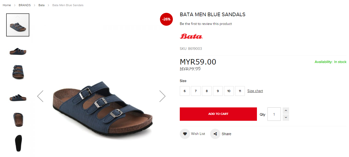
Task: Add the sandals to cart
Action: [x=218, y=114]
